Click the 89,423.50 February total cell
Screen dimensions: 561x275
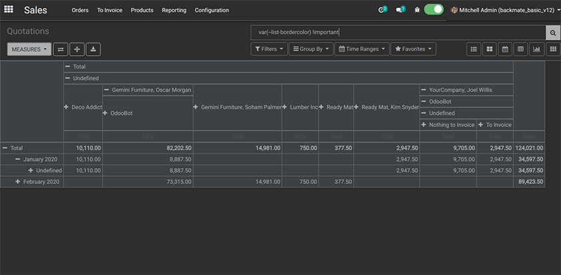point(529,181)
